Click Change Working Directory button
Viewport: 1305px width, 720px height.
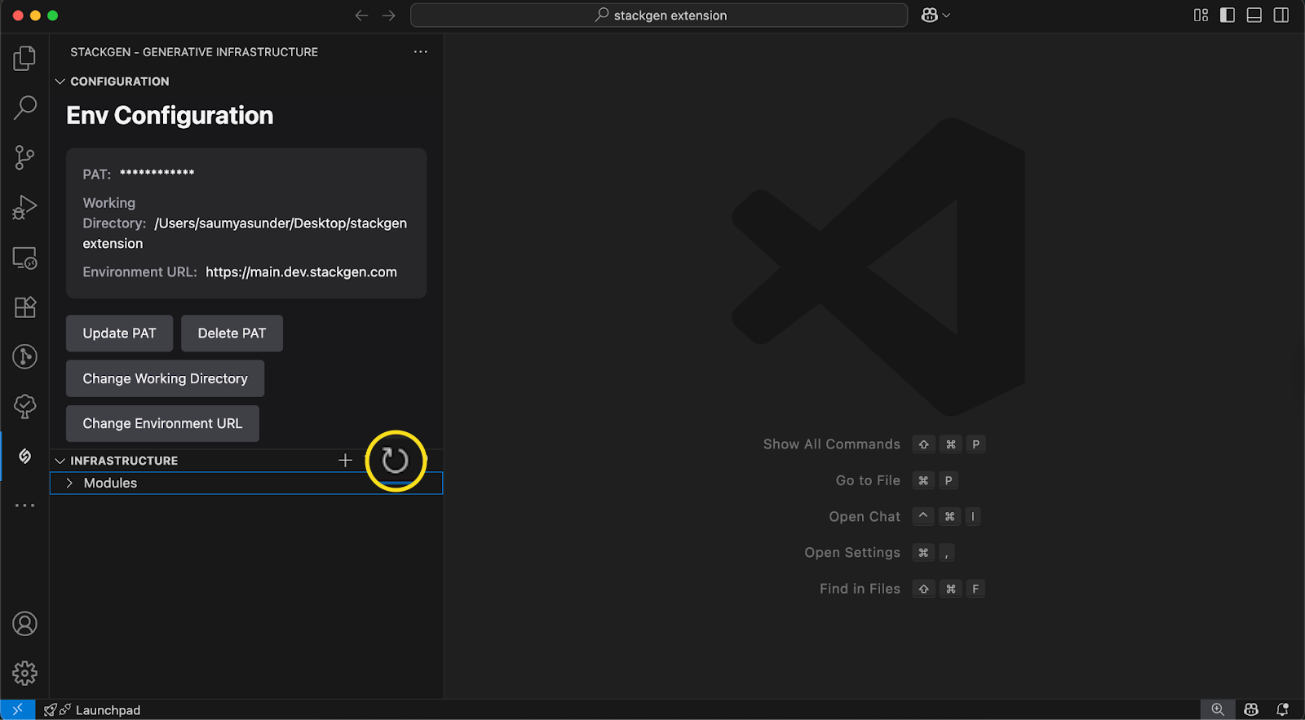point(165,378)
